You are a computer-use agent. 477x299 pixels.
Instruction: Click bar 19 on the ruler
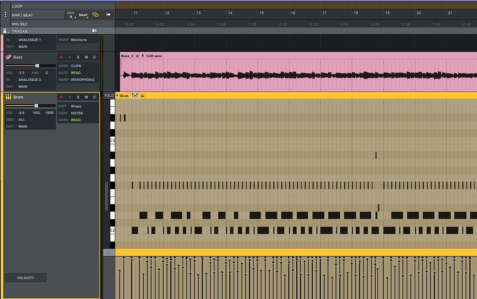pos(388,13)
